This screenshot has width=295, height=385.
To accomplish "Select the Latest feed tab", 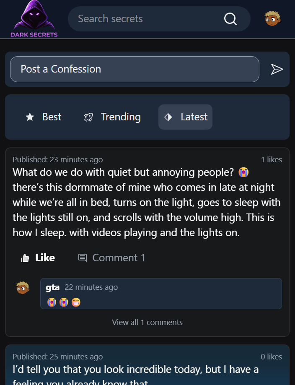I will click(185, 117).
